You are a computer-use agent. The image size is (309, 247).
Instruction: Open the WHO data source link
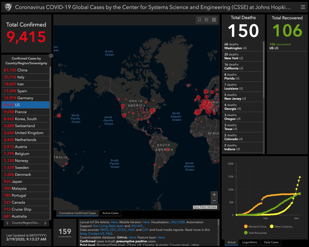point(104,230)
